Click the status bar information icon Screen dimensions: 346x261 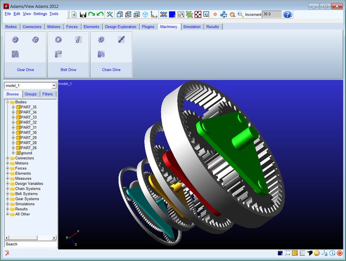click(x=332, y=253)
